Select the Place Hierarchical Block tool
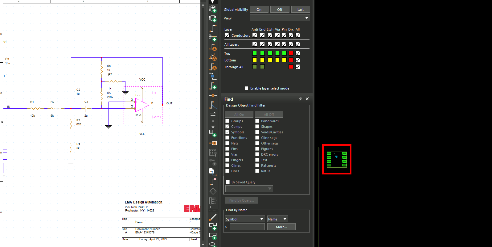Image resolution: width=492 pixels, height=247 pixels. tap(213, 133)
